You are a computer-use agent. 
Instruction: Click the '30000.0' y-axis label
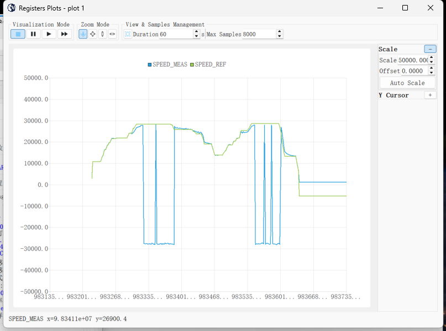point(36,121)
